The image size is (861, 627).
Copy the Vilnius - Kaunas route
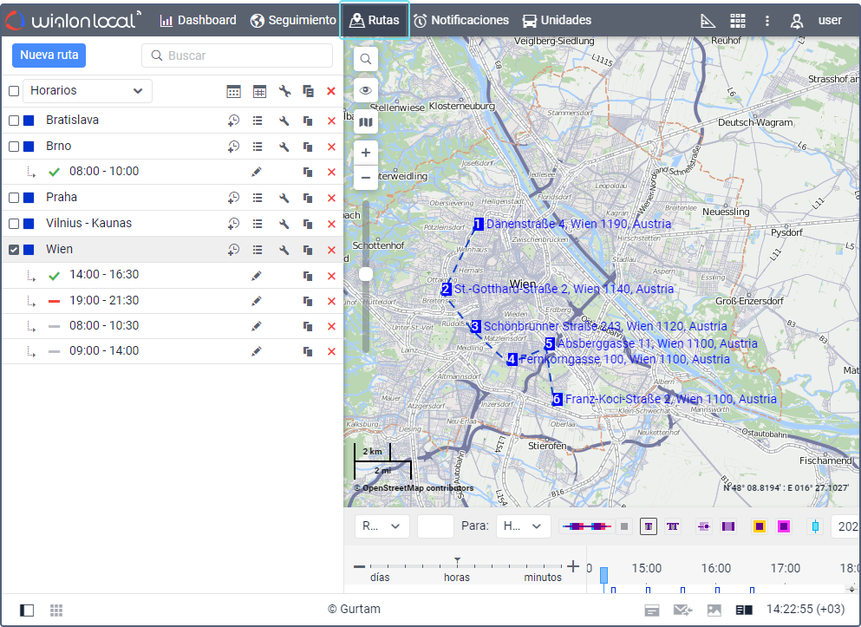[x=308, y=224]
